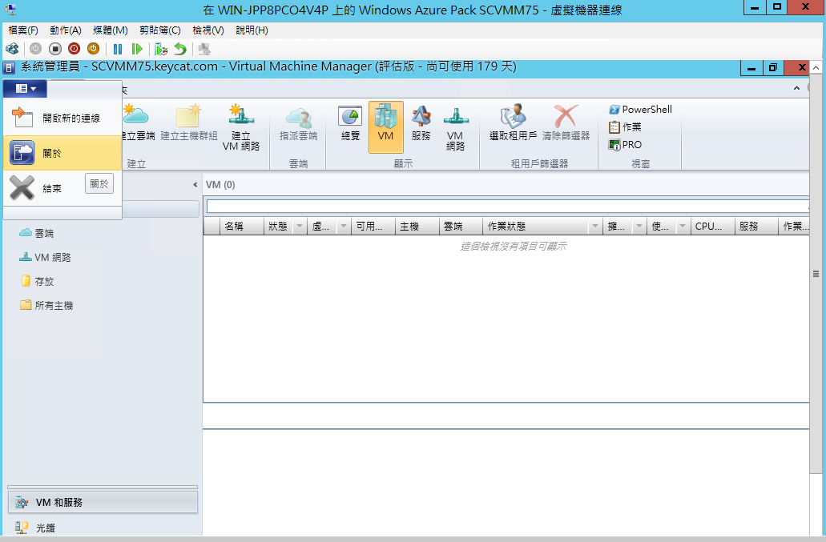Click the Start VM toolbar icon

pyautogui.click(x=35, y=49)
